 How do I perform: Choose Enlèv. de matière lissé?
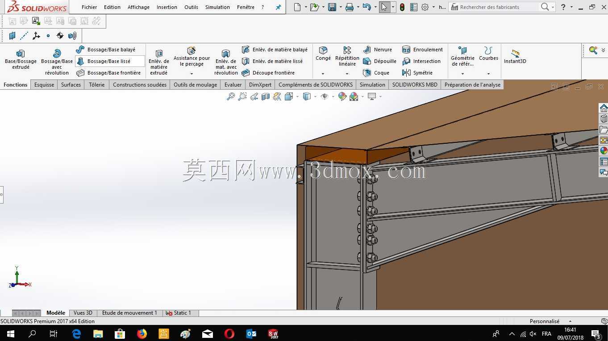point(272,61)
